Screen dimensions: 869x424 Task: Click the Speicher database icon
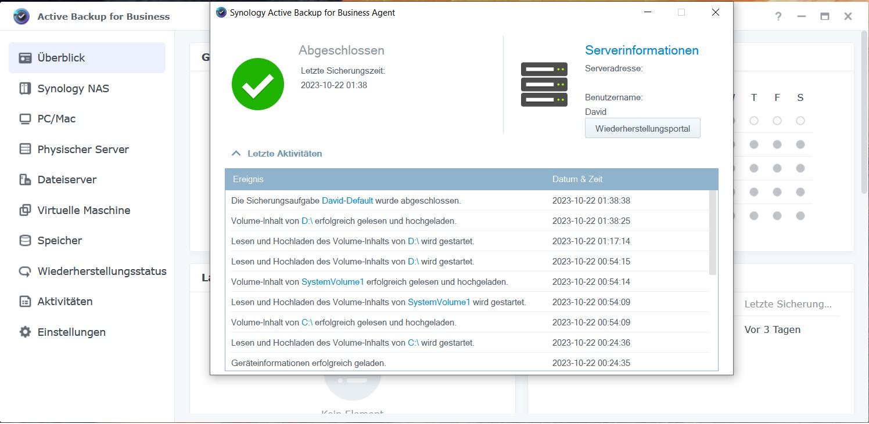[x=25, y=241]
